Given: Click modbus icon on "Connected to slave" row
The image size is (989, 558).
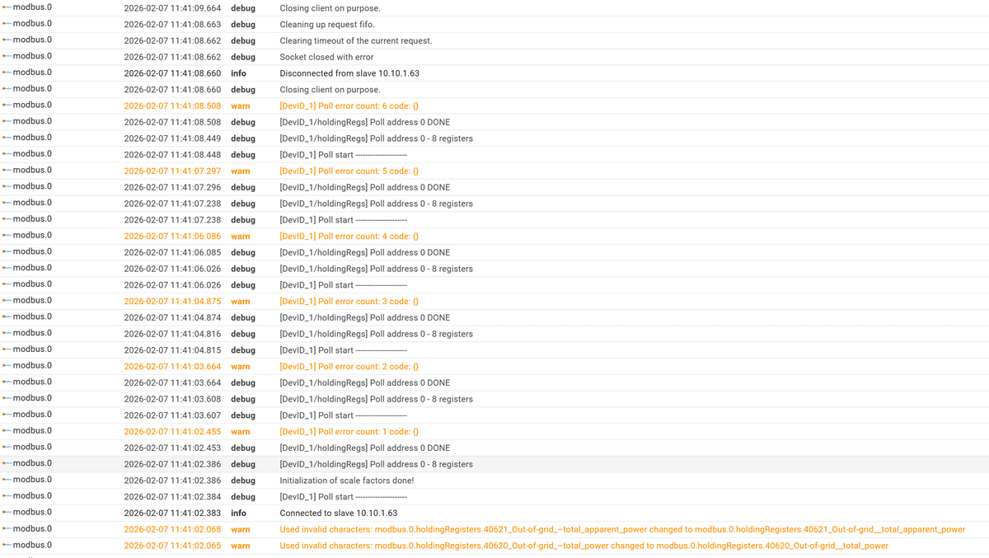Looking at the screenshot, I should [7, 513].
